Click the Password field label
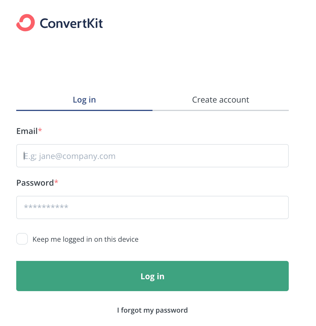The height and width of the screenshot is (326, 316). (35, 183)
